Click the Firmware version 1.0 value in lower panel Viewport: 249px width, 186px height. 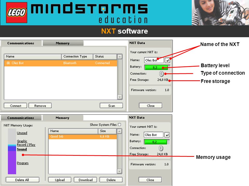pyautogui.click(x=166, y=164)
